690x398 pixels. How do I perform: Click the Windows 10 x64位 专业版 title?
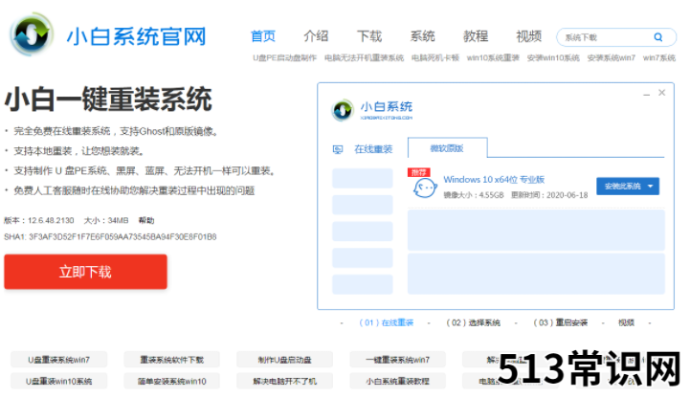tap(494, 180)
